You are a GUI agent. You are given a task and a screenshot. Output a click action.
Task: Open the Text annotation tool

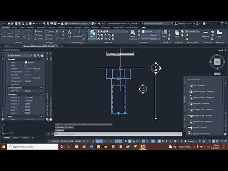(69, 34)
